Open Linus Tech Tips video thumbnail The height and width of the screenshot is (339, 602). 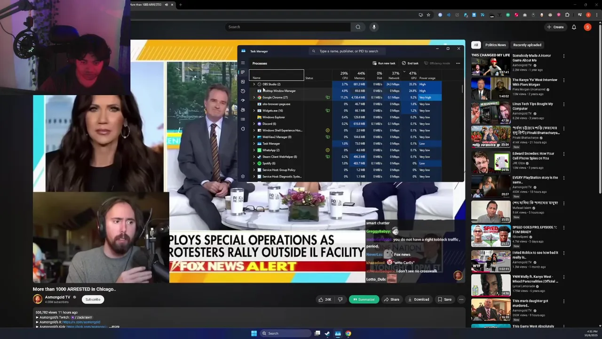coord(491,113)
